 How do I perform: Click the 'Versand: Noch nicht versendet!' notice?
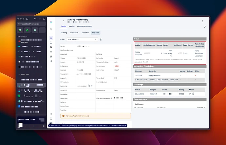(x=96, y=116)
